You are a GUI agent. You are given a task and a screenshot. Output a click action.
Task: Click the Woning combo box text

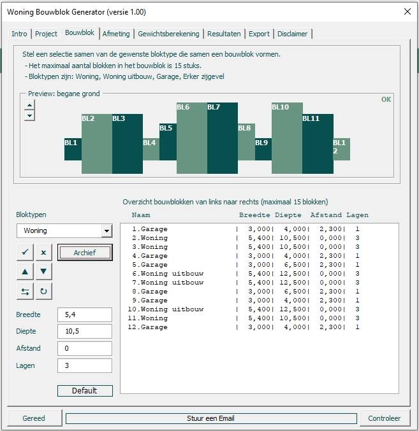[x=35, y=230]
